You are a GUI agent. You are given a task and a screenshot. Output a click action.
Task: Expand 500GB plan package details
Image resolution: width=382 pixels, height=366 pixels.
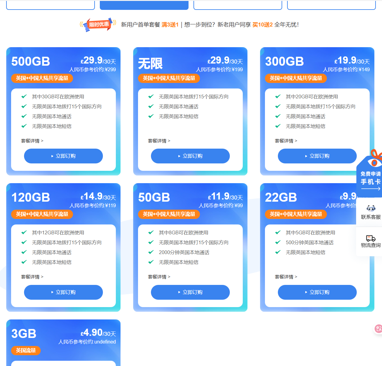coord(32,141)
